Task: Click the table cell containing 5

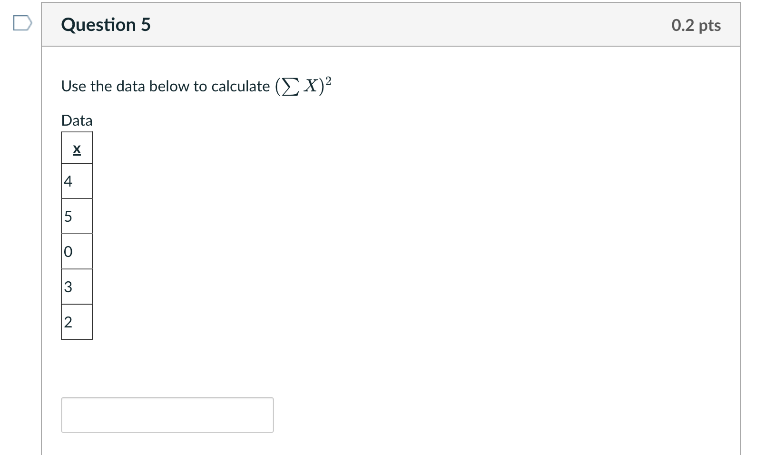Action: coord(76,216)
